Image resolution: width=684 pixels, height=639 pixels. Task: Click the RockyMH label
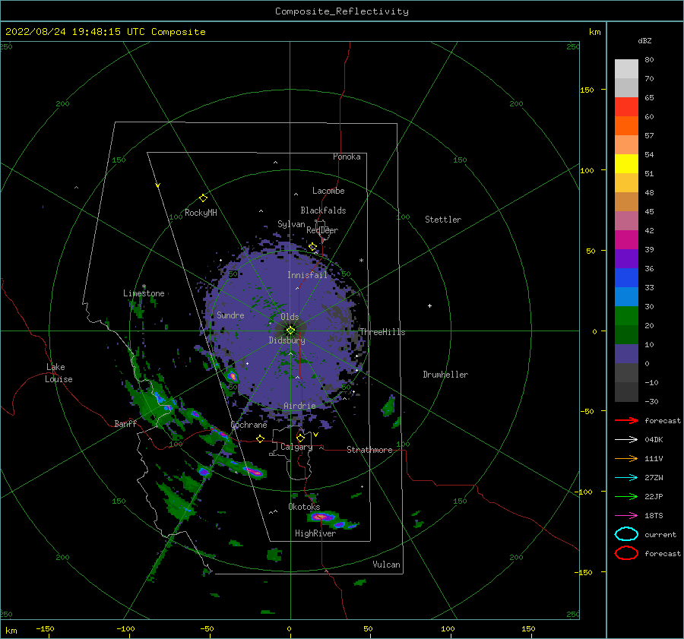point(201,213)
